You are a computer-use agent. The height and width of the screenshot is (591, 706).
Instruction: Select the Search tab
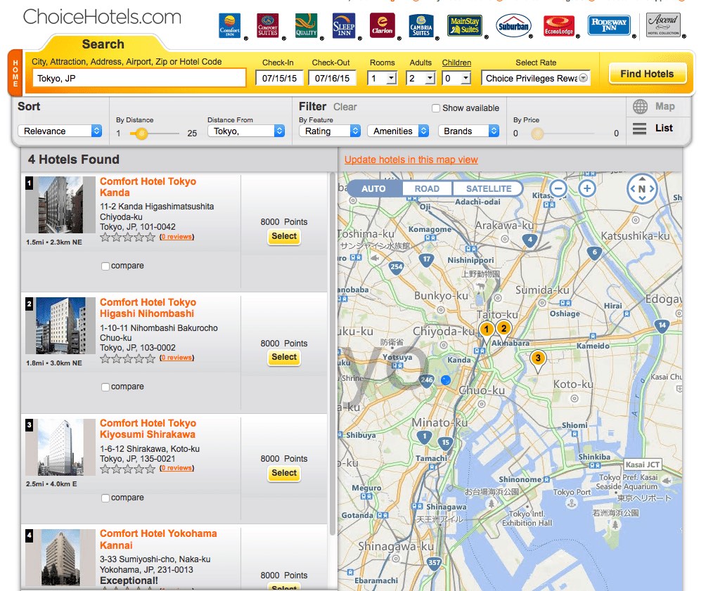103,44
